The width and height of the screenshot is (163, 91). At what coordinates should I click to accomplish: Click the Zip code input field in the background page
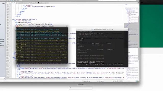click(x=80, y=88)
